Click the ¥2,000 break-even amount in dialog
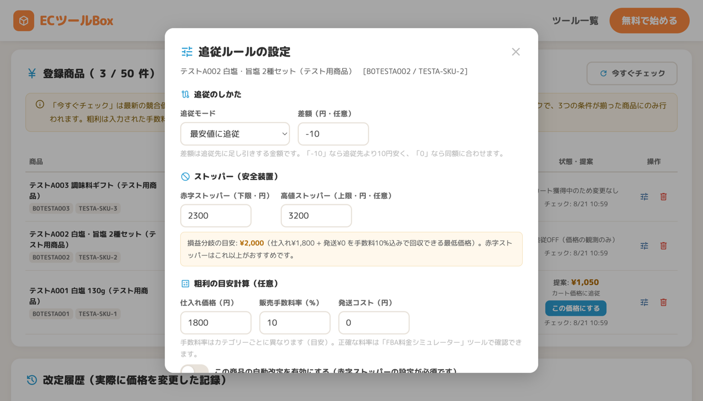 [x=252, y=243]
